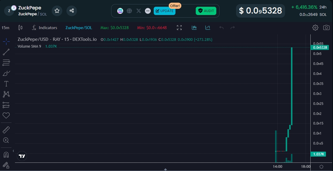This screenshot has height=171, width=333.
Task: Switch to the ZuckPepe/SOL pair tab
Action: point(79,28)
